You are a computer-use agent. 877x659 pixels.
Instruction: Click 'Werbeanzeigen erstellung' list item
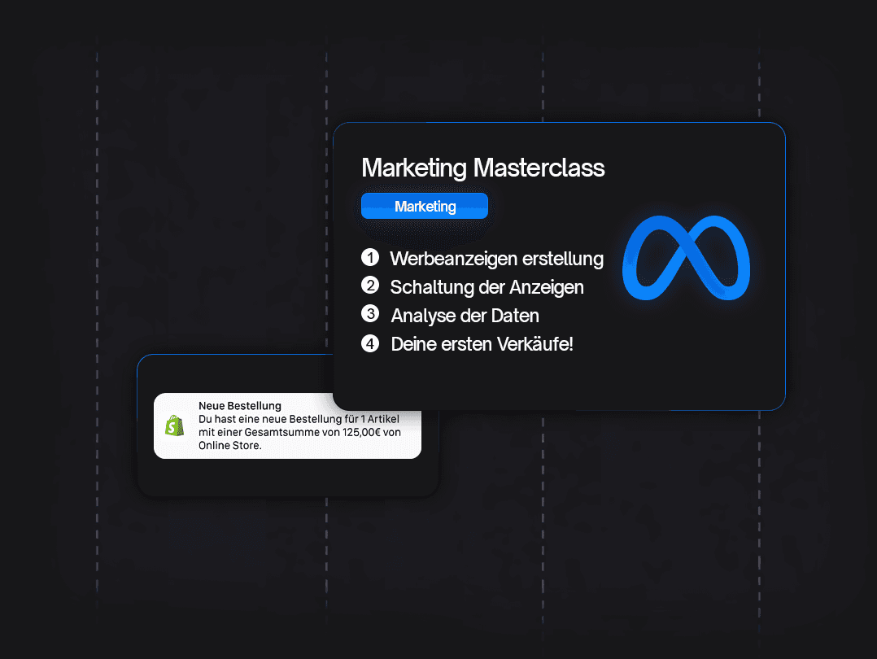point(496,259)
